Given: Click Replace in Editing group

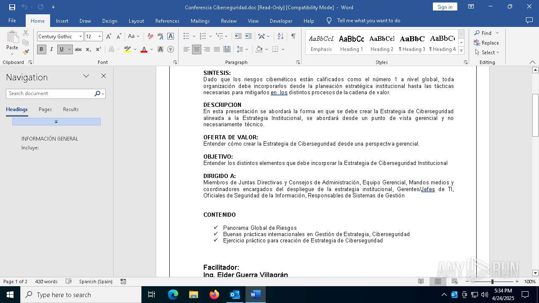Looking at the screenshot, I should click(x=486, y=43).
